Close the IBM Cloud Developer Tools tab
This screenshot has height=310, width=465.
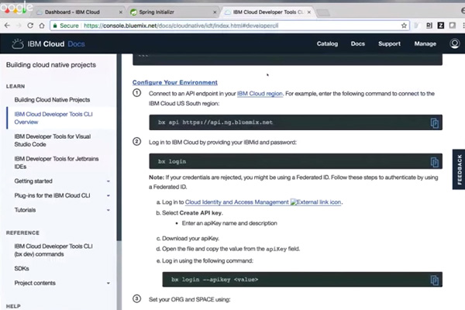(309, 12)
